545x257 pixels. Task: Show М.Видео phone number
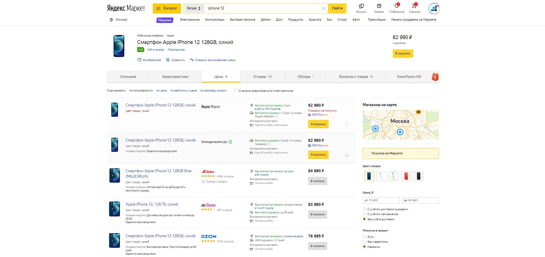click(217, 182)
